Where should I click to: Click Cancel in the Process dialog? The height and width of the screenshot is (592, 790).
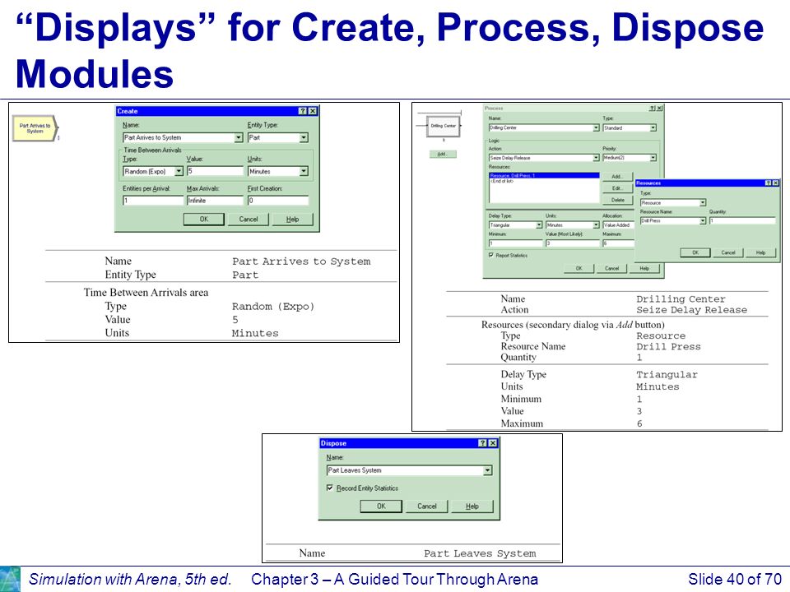click(611, 268)
